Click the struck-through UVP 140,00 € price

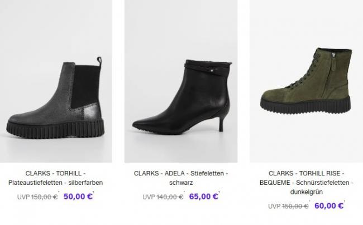(163, 197)
